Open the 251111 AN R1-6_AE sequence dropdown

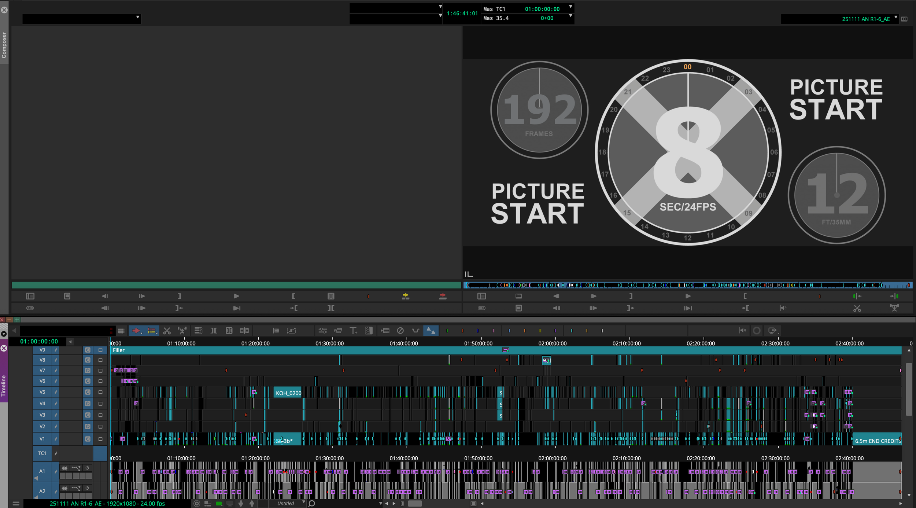coord(896,18)
